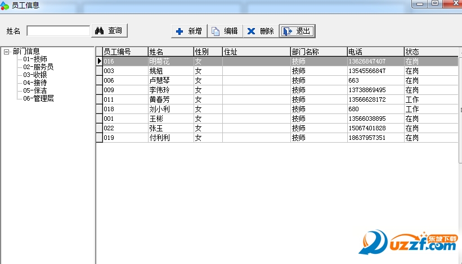Click the vertical scrollbar of the table
This screenshot has width=462, height=264.
[x=460, y=109]
